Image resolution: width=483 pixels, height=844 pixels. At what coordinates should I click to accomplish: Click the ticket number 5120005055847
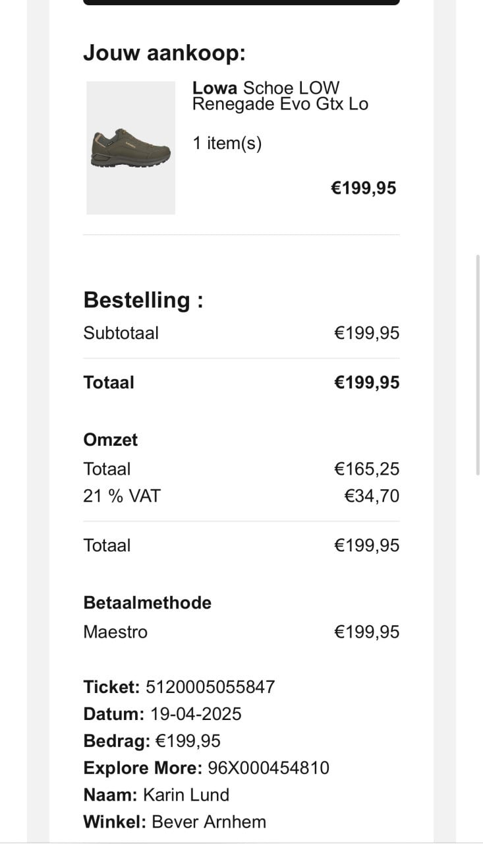[x=210, y=687]
